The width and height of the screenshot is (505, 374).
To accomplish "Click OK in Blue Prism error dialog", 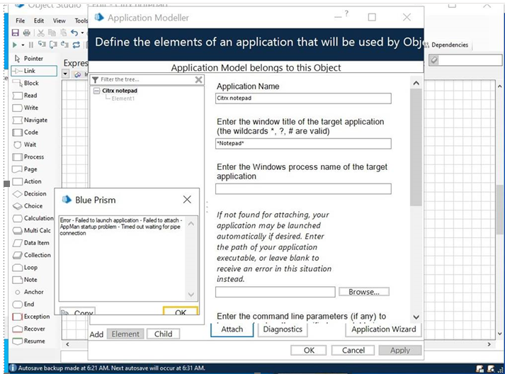I will [x=181, y=311].
